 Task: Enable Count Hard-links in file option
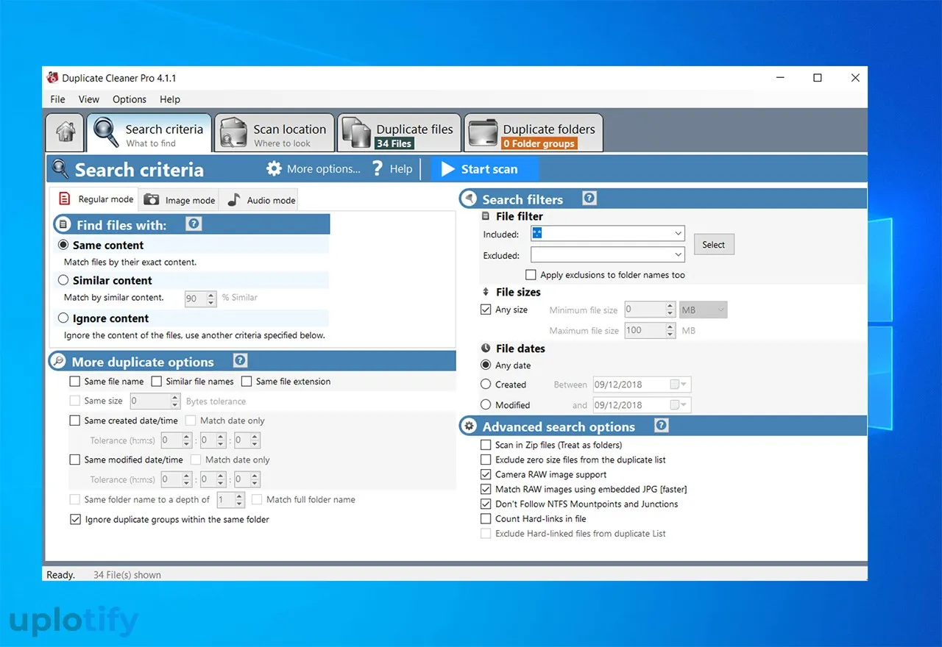[x=486, y=518]
